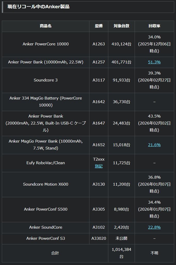Select Anker PowerCore 10000 product name cell
The image size is (176, 265).
[46, 44]
